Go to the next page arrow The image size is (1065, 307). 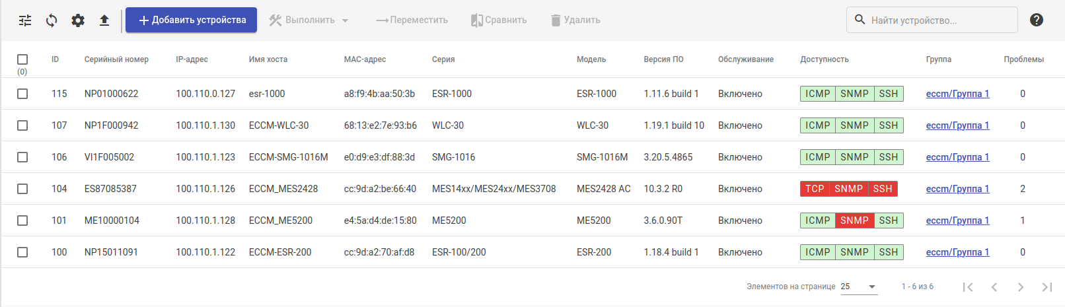click(1021, 287)
